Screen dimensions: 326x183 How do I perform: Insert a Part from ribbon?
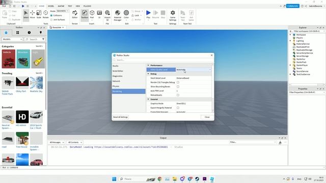tap(92, 15)
